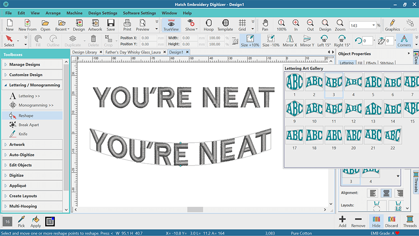
Task: Expand the Auto-Digitize toolbox
Action: pyautogui.click(x=22, y=155)
